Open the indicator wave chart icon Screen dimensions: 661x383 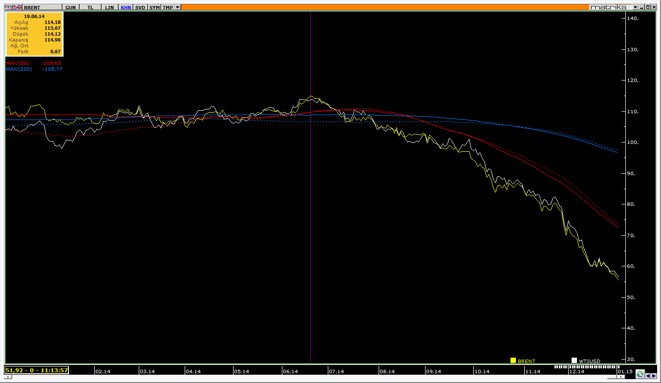[18, 7]
